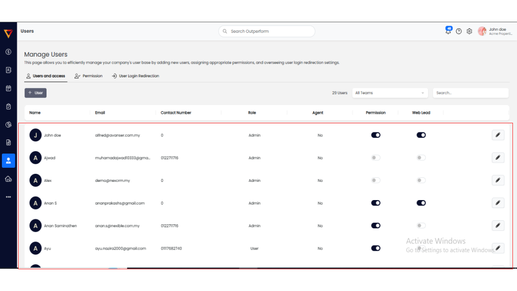The height and width of the screenshot is (291, 517).
Task: Switch to the Permission tab
Action: 88,76
